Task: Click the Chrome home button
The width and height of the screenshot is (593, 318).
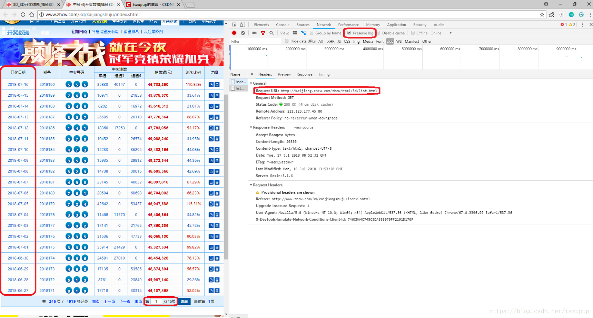Action: (x=31, y=14)
